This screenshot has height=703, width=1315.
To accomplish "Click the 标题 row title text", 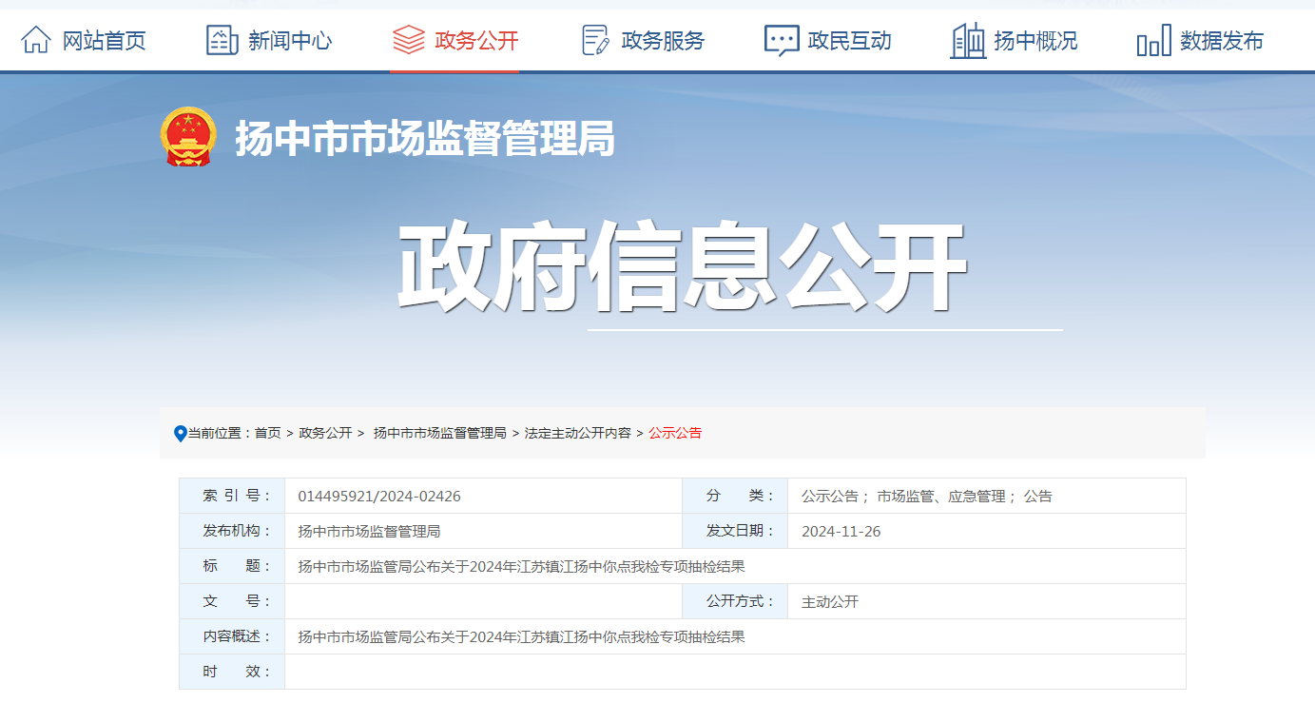I will tap(521, 567).
